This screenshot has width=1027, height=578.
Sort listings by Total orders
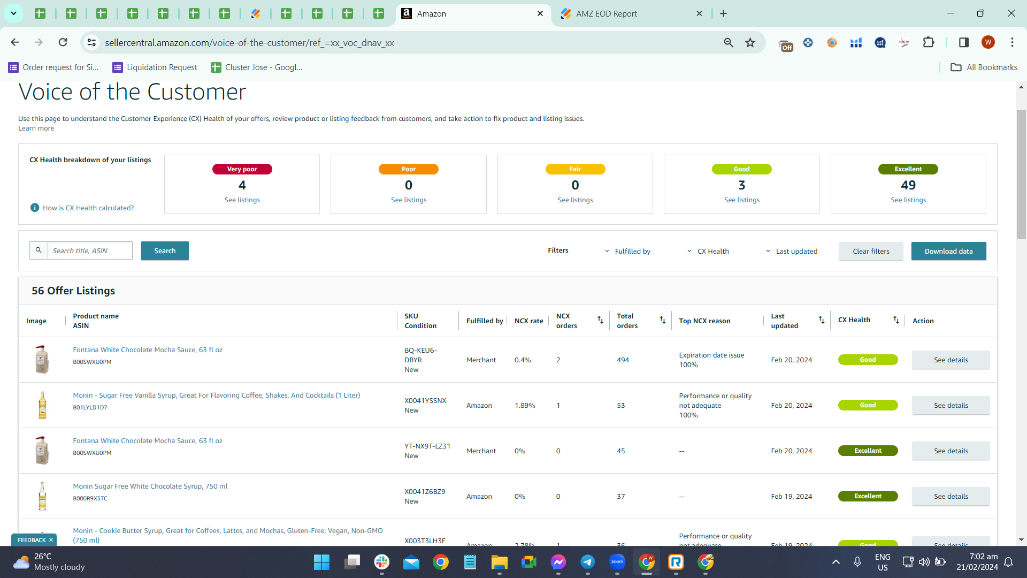(662, 320)
